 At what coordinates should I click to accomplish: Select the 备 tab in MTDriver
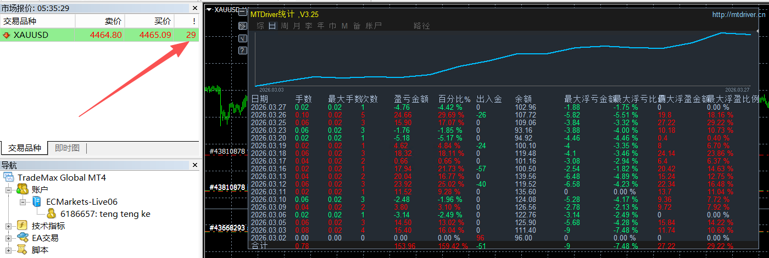[357, 26]
